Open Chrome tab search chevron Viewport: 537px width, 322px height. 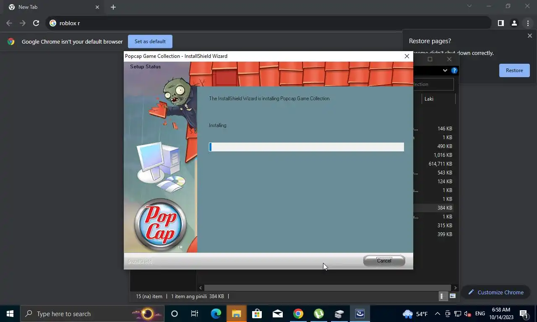[x=469, y=6]
